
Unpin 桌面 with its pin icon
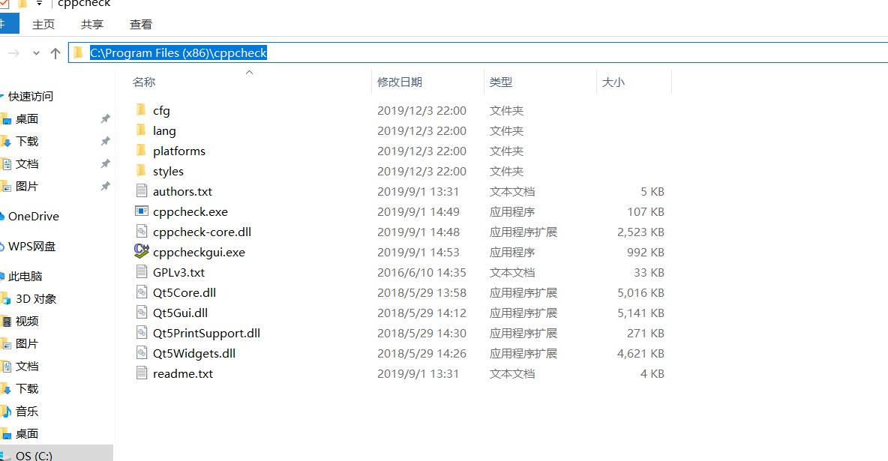pyautogui.click(x=105, y=119)
